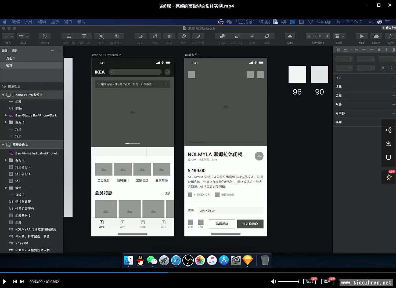This screenshot has width=396, height=288.
Task: Click the volume speaker icon
Action: point(273,282)
